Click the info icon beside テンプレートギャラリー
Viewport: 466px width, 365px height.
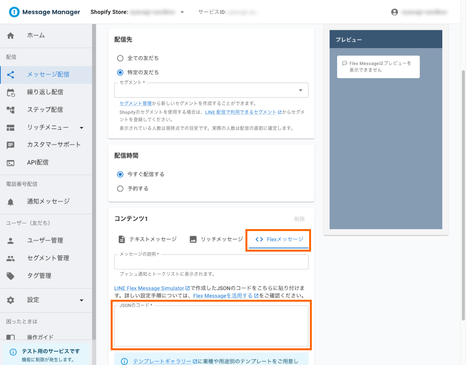click(x=124, y=362)
